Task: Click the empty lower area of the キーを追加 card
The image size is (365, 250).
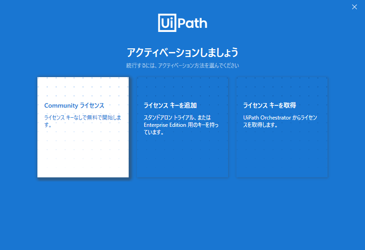Action: click(182, 157)
